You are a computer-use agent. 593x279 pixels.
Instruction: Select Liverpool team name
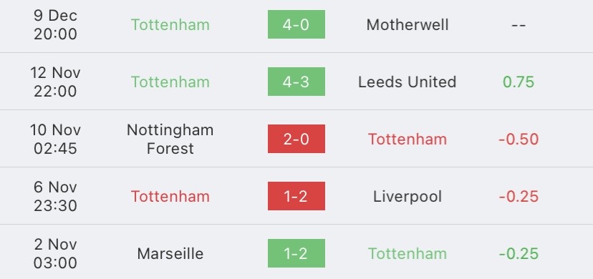point(408,196)
